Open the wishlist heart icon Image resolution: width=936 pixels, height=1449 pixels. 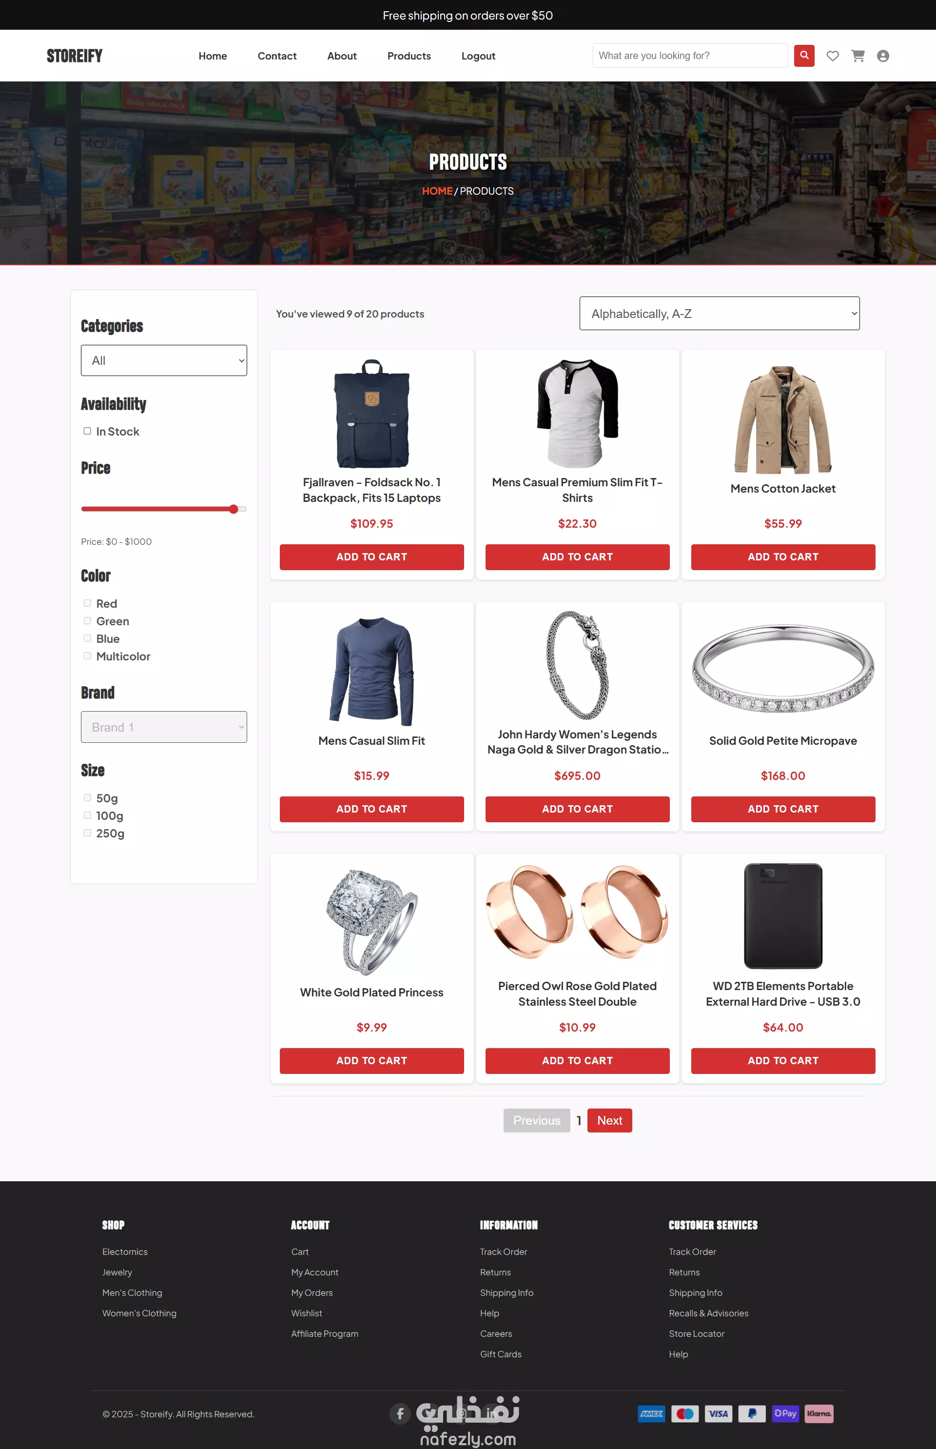point(833,56)
